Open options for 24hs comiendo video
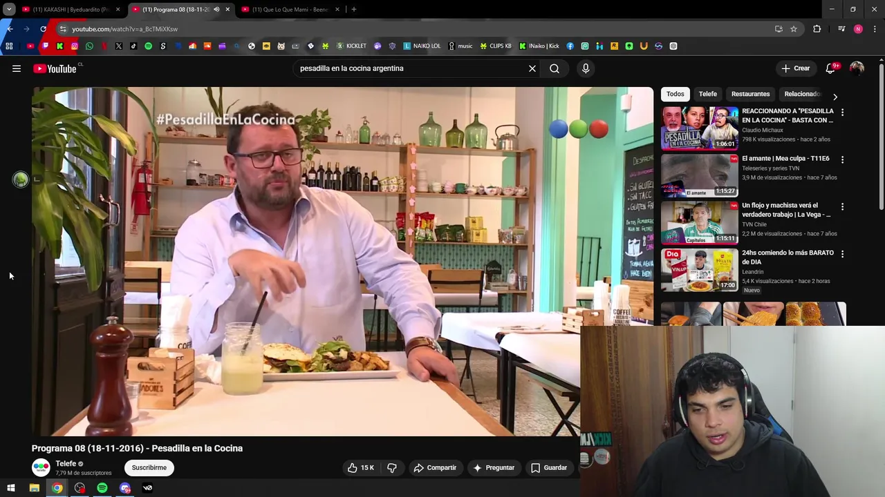This screenshot has width=885, height=497. click(842, 254)
